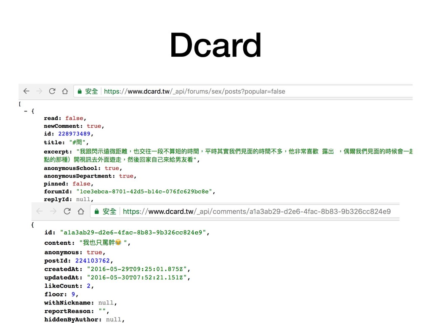Screen dimensions: 431x323
Task: Click the pinned: false value
Action: [81, 184]
